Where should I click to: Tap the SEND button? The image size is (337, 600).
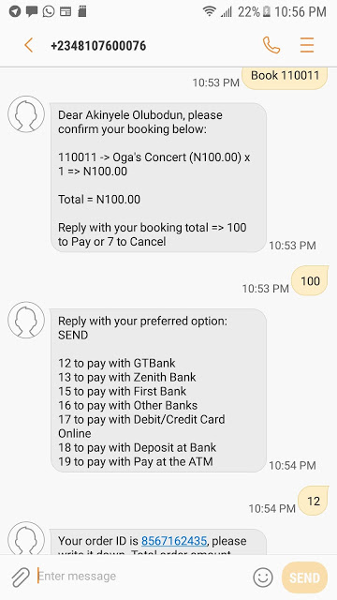[x=304, y=577]
